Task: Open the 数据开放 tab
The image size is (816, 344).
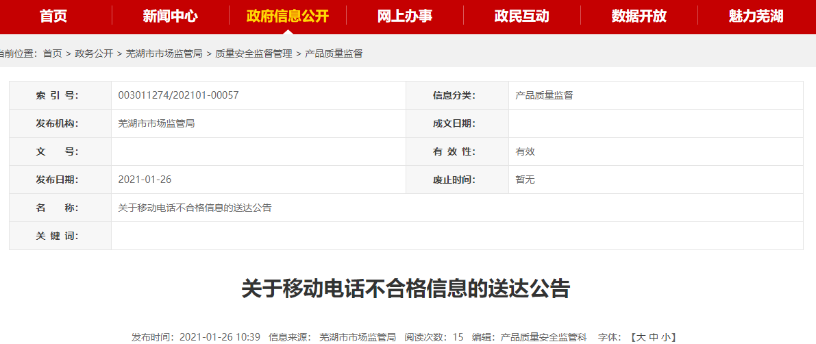Action: tap(639, 16)
